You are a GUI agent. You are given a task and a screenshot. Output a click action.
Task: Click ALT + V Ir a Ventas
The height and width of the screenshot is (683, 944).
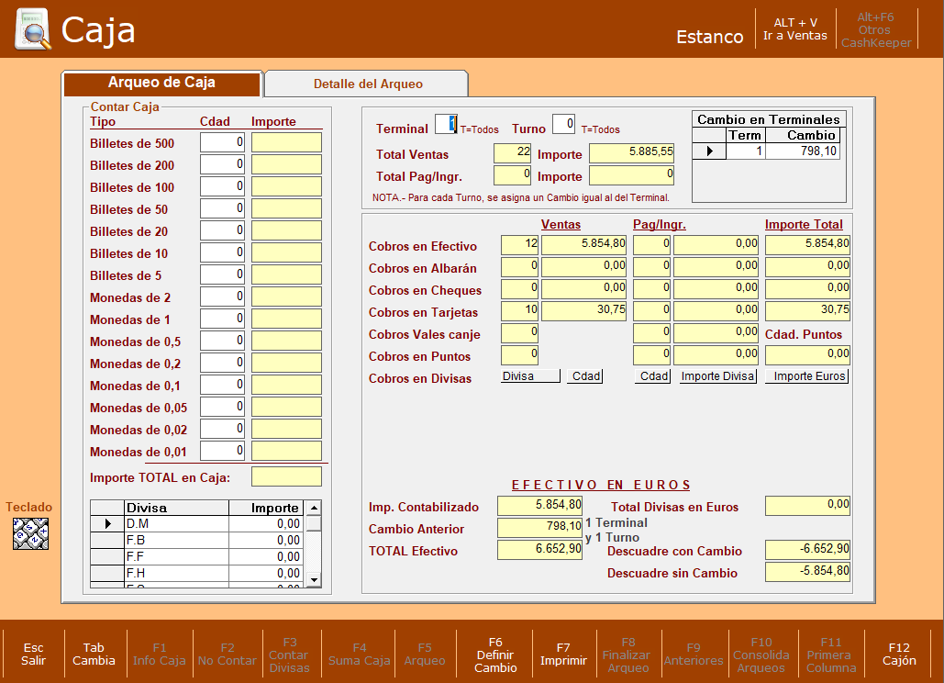[x=794, y=28]
